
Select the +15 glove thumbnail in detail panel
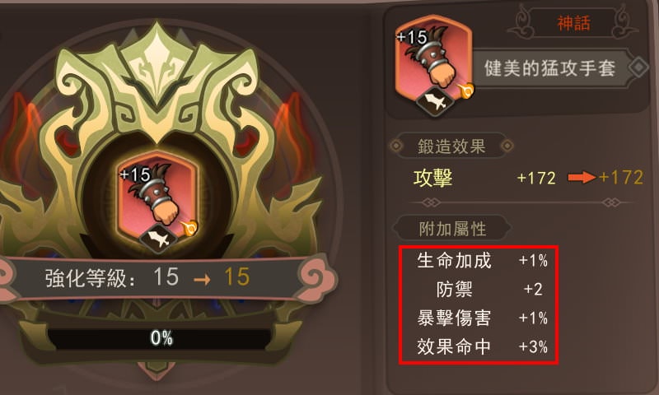(434, 60)
